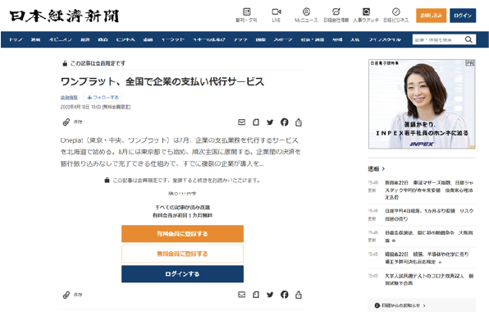Open the トップ nav item
489x312 pixels.
(16, 39)
